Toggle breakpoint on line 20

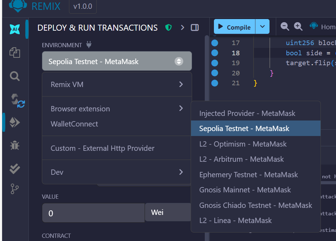point(215,73)
